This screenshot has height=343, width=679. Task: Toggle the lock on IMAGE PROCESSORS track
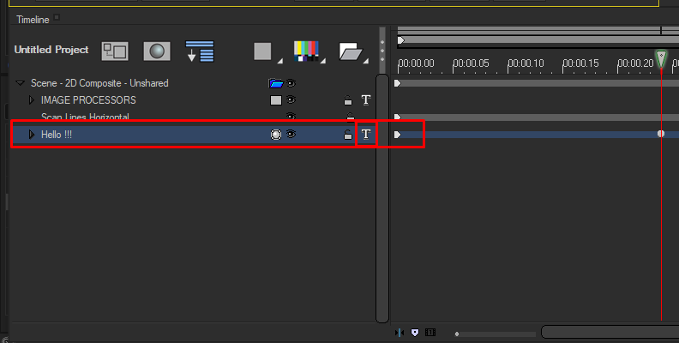coord(347,100)
